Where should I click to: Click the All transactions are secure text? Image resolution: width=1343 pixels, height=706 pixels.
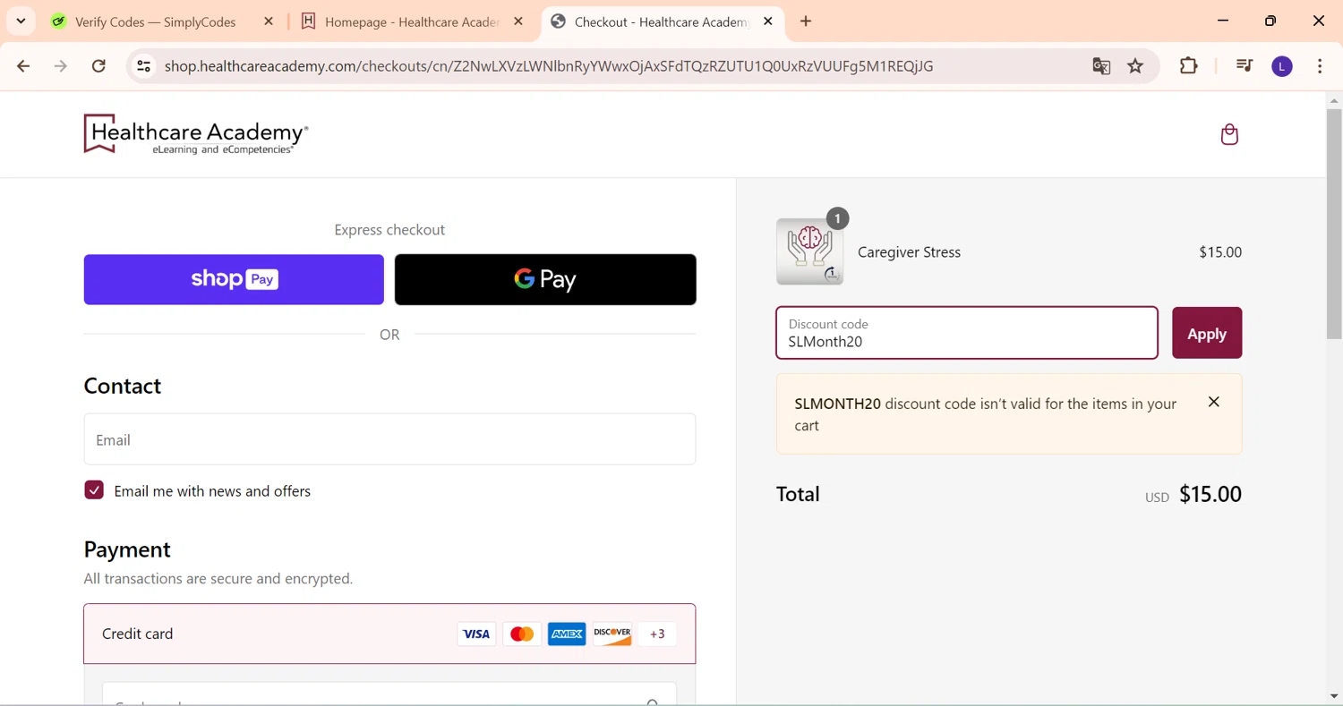click(218, 579)
